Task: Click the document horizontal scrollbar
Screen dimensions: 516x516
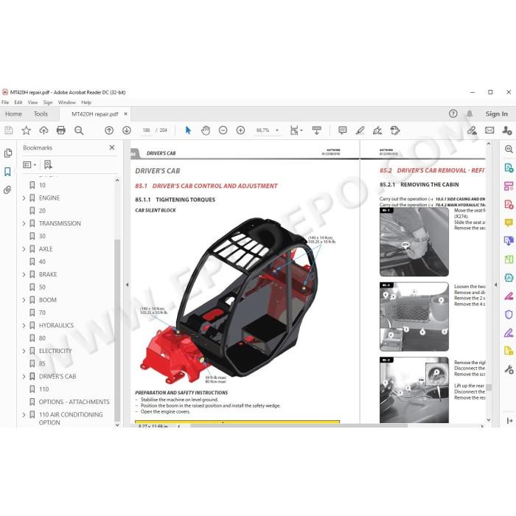Action: pyautogui.click(x=299, y=426)
